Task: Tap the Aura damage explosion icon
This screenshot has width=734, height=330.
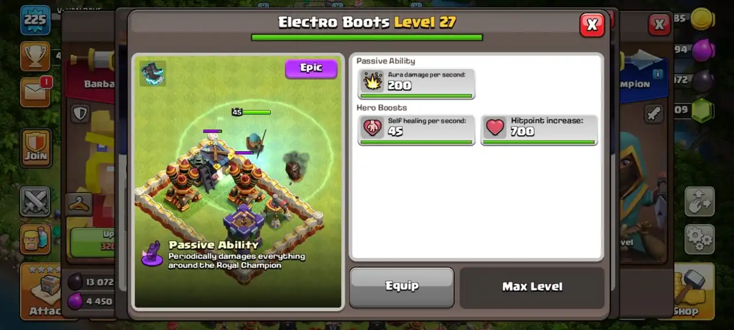Action: (373, 81)
